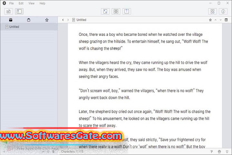Enter full screen mode via toolbar icon
232x155 pixels.
[x=105, y=11]
